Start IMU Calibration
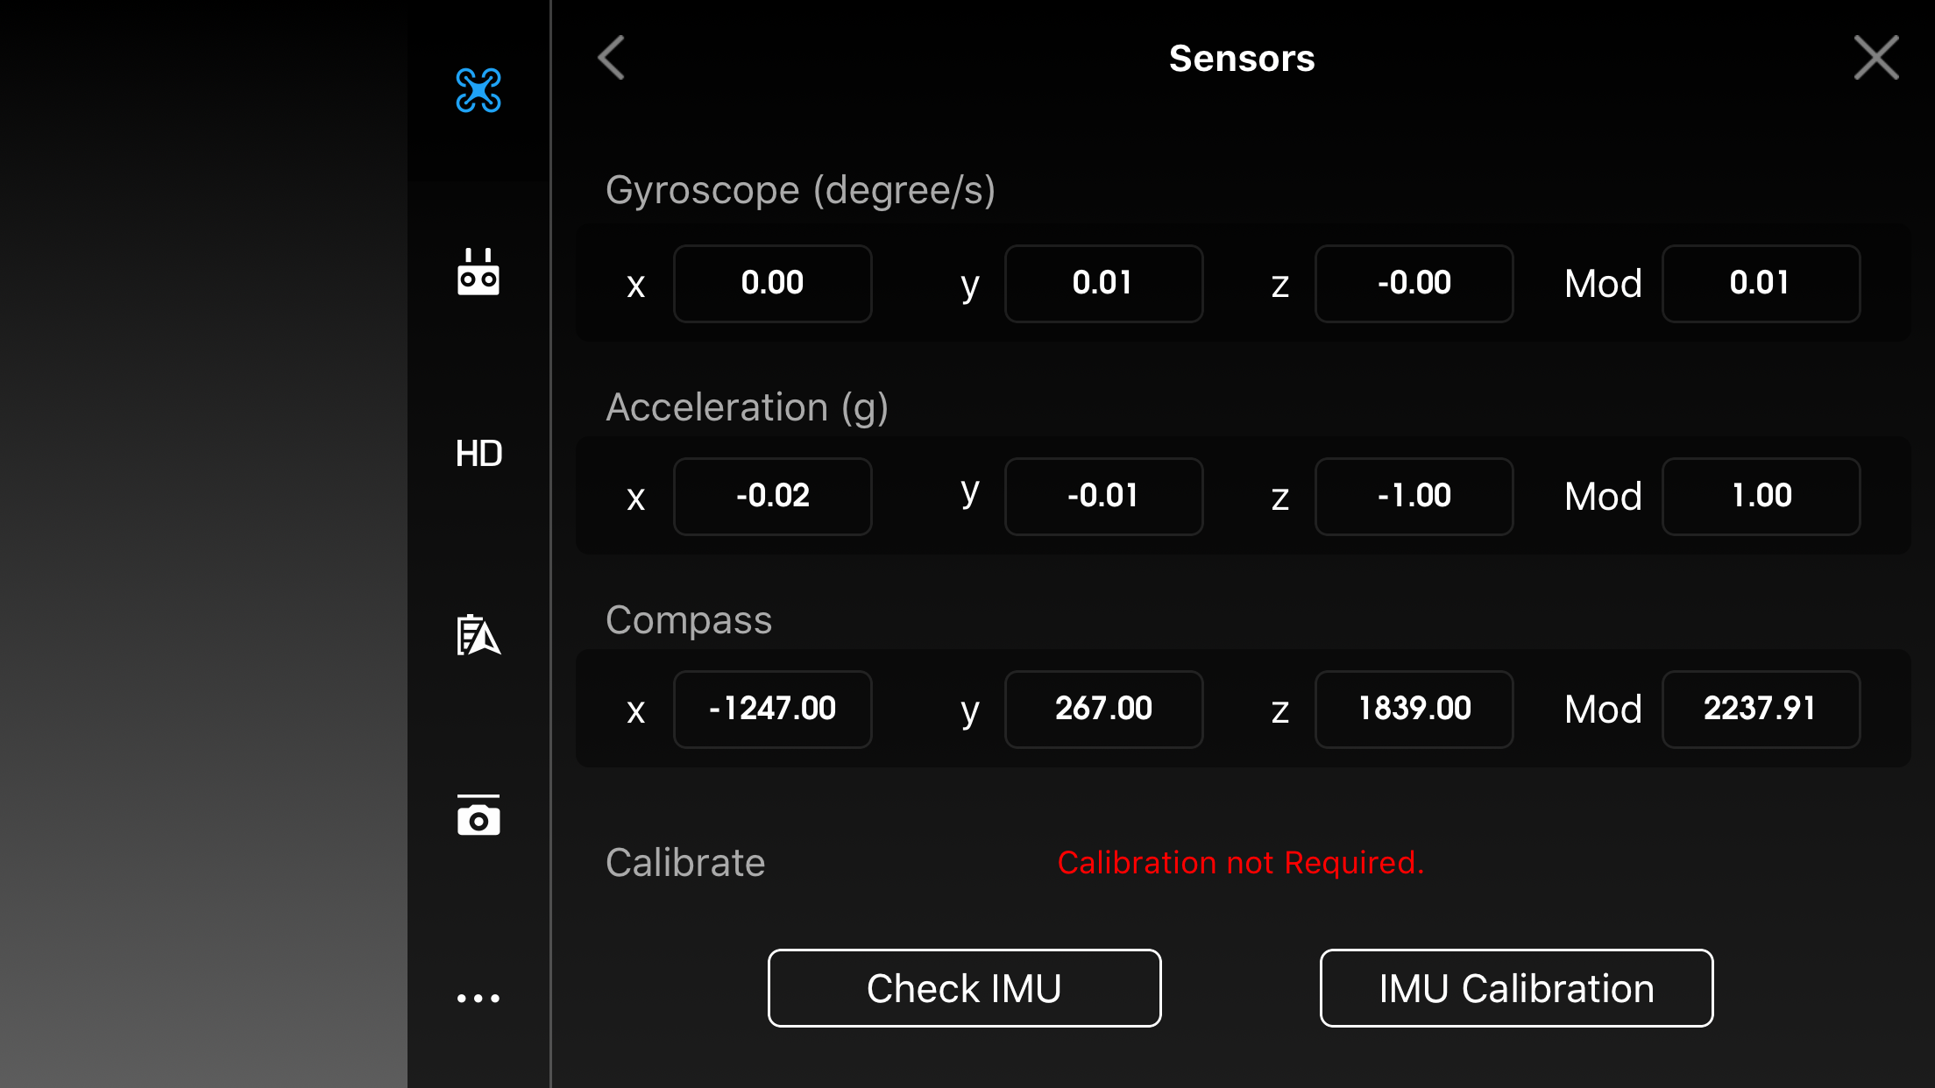1935x1088 pixels. point(1516,988)
